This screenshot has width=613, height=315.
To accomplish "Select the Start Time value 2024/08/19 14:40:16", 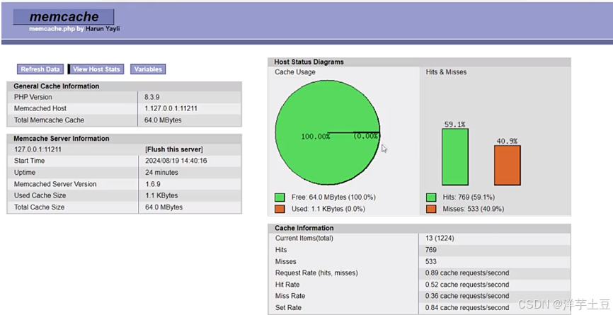I will pos(176,161).
